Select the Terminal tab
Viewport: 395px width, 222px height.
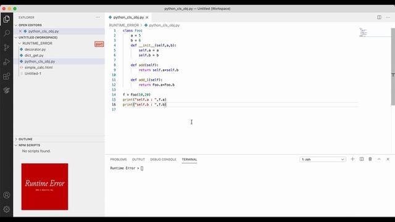pyautogui.click(x=189, y=160)
